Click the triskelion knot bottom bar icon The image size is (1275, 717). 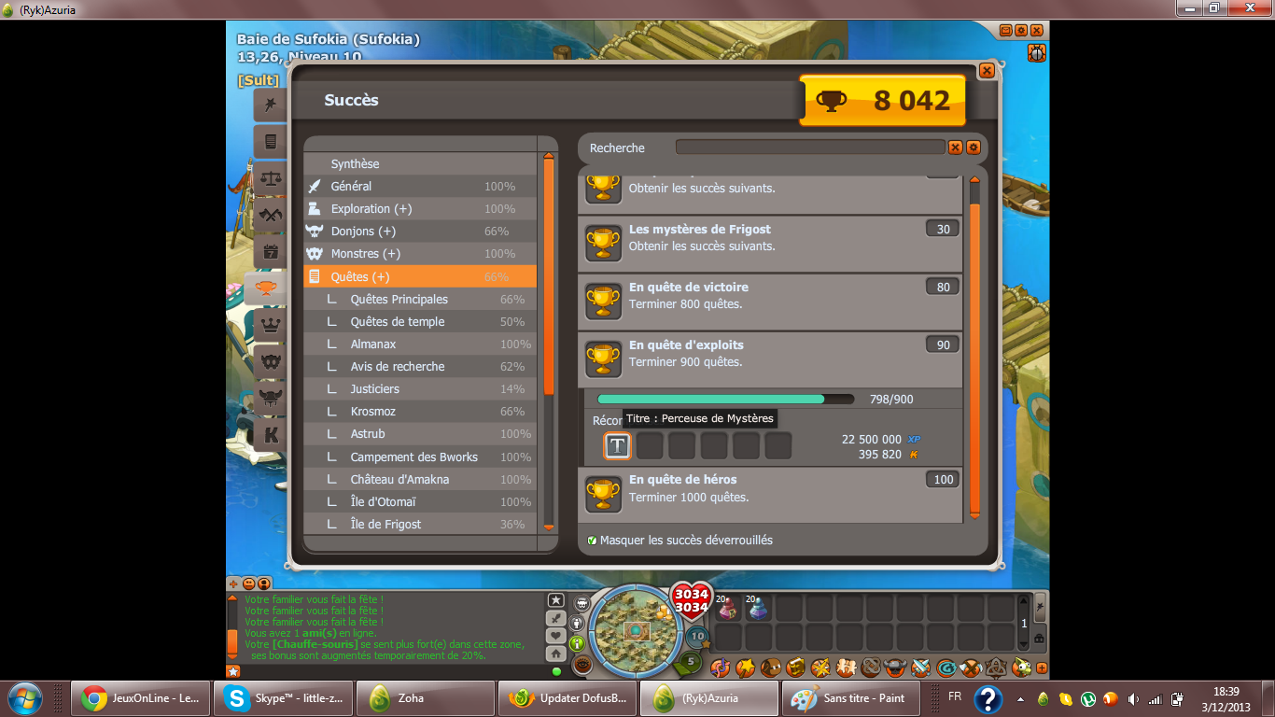pos(997,668)
